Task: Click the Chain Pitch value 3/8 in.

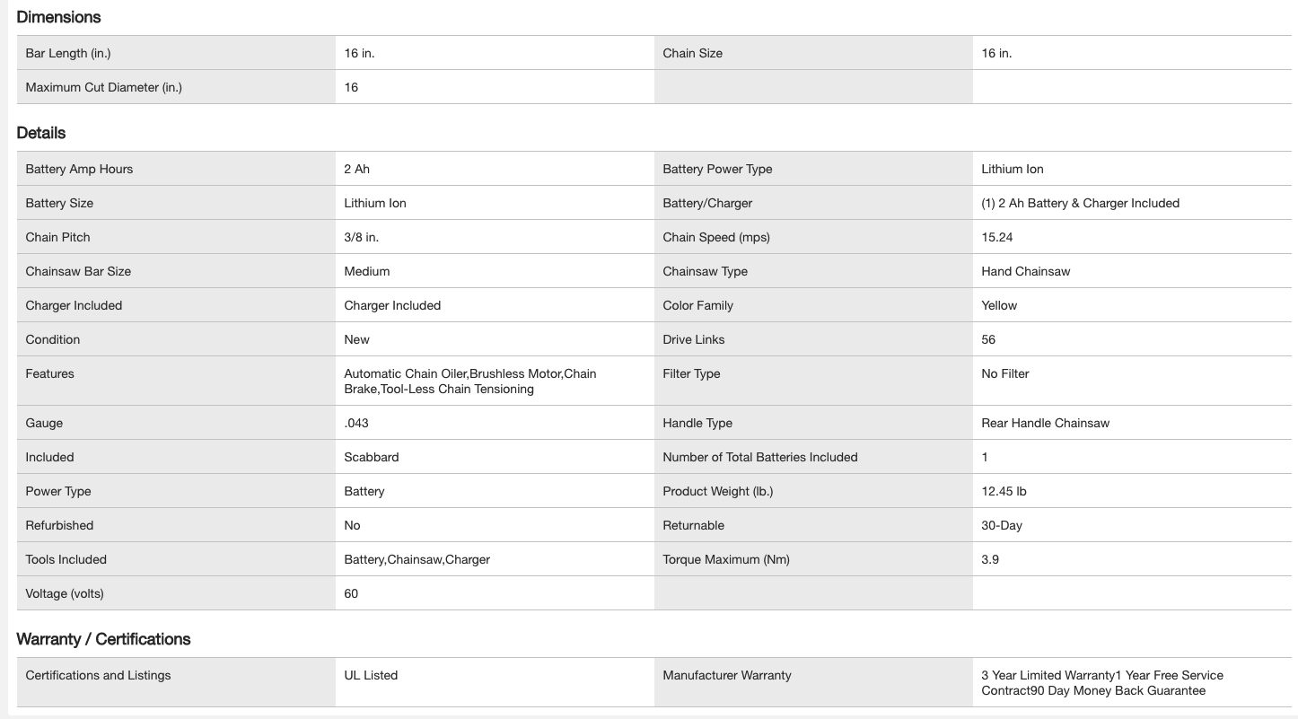Action: tap(362, 237)
